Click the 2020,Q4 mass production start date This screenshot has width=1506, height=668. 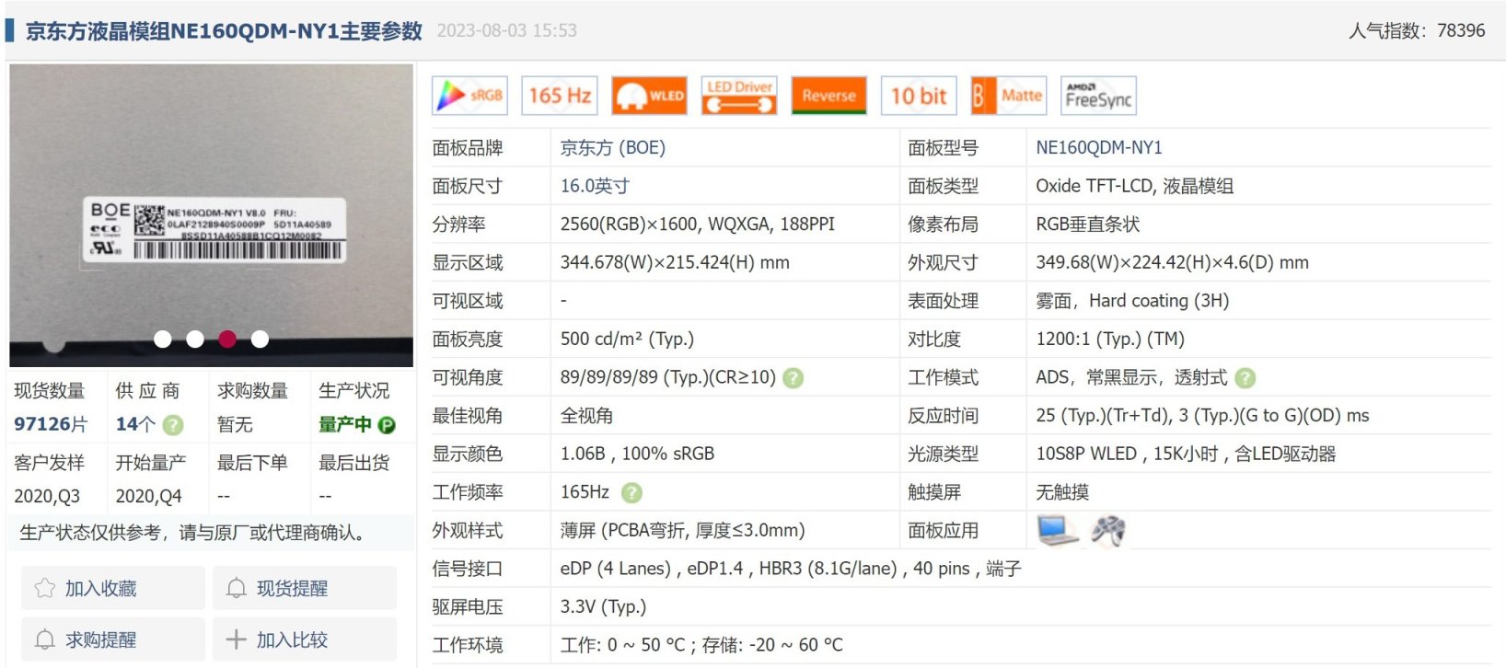click(148, 497)
